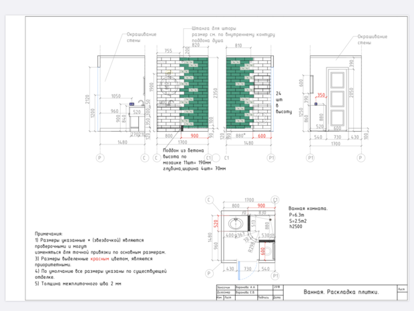The image size is (414, 311).
Task: Click the 'Ванная комната.' room label
Action: [308, 209]
